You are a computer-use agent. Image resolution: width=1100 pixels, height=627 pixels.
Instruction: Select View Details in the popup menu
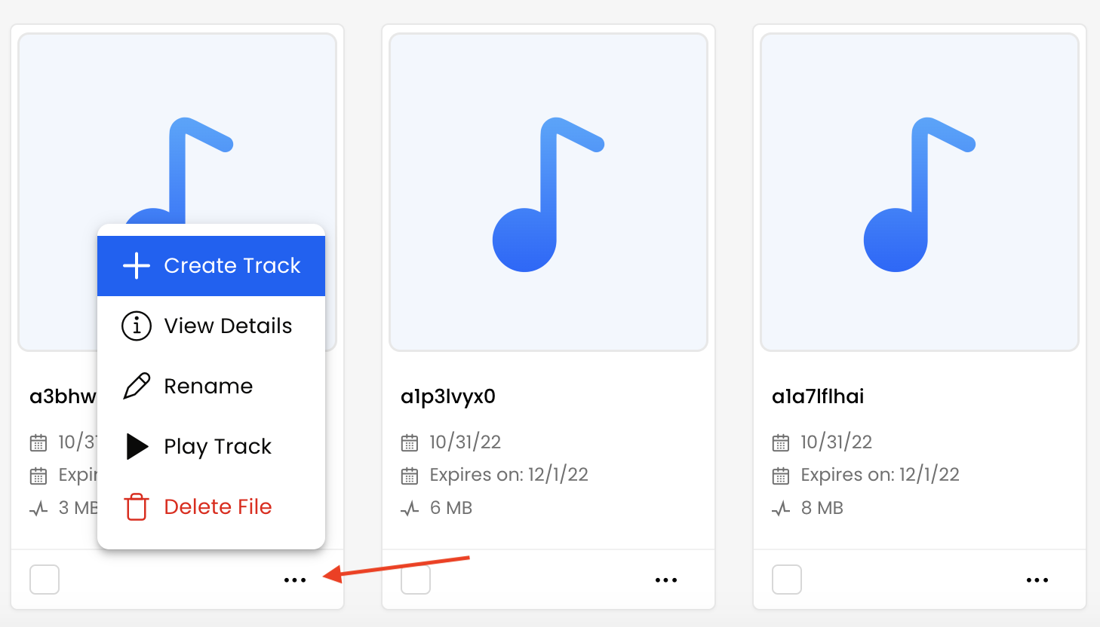(x=211, y=326)
